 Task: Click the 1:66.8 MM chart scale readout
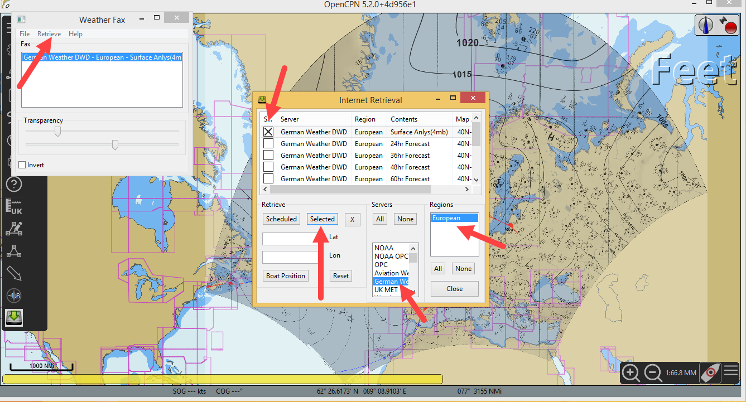tap(681, 372)
